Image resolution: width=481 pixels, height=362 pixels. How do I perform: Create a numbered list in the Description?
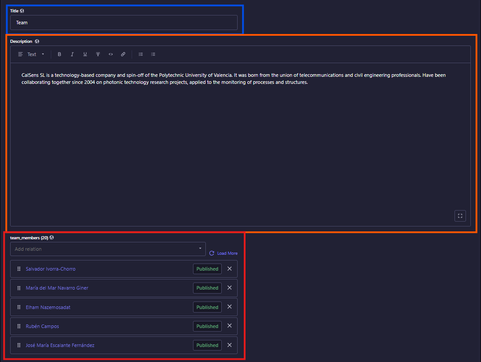pyautogui.click(x=153, y=54)
